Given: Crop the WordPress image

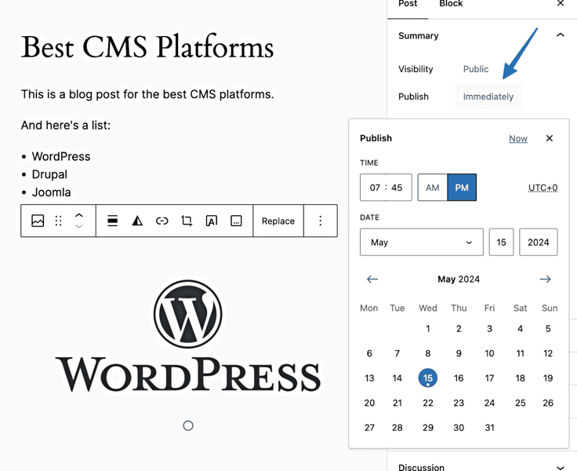Looking at the screenshot, I should [x=187, y=221].
